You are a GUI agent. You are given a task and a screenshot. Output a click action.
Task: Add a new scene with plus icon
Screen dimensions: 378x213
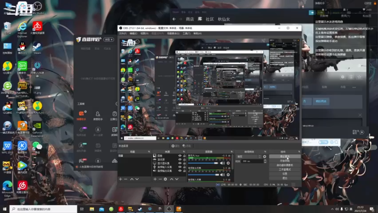tap(120, 179)
